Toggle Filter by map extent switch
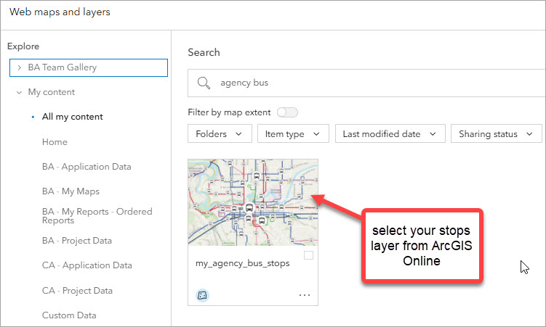This screenshot has width=546, height=327. click(287, 112)
